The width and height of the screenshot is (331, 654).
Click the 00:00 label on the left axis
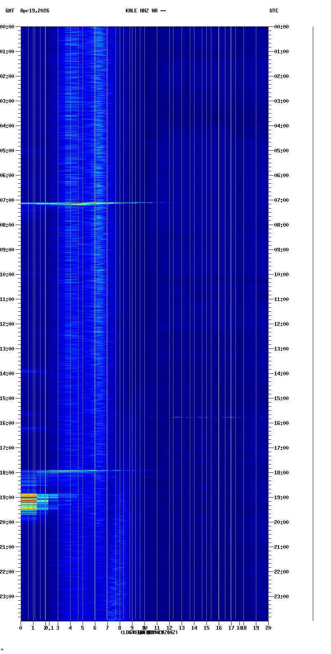pyautogui.click(x=7, y=27)
